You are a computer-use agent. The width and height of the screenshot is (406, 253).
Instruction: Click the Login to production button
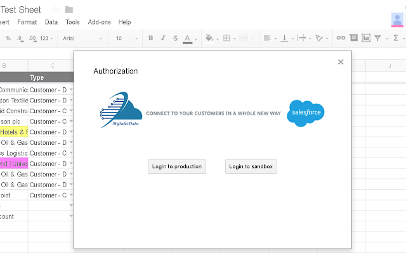tap(177, 166)
